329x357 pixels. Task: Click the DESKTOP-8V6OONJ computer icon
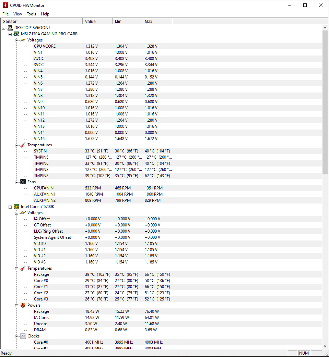pos(10,28)
